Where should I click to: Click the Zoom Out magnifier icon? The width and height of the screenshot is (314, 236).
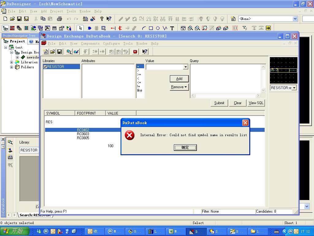point(197,28)
